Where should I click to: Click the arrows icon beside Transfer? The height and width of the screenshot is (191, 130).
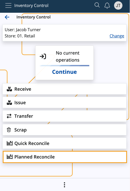coord(9,116)
